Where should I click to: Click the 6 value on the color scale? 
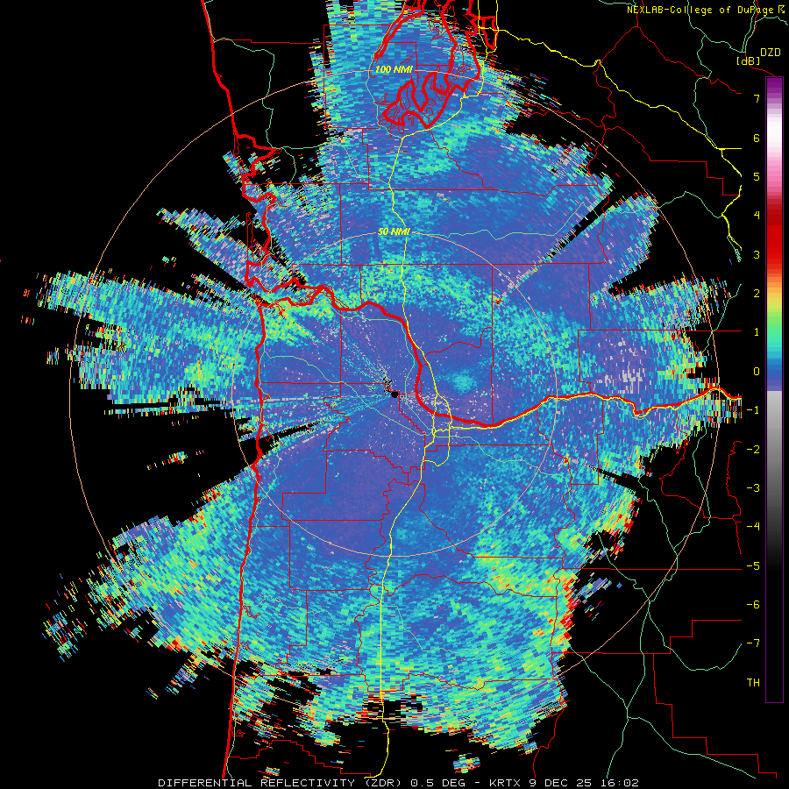(x=757, y=138)
